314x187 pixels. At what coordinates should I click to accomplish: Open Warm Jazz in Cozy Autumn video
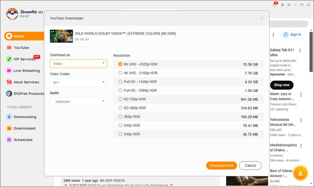tap(282, 96)
